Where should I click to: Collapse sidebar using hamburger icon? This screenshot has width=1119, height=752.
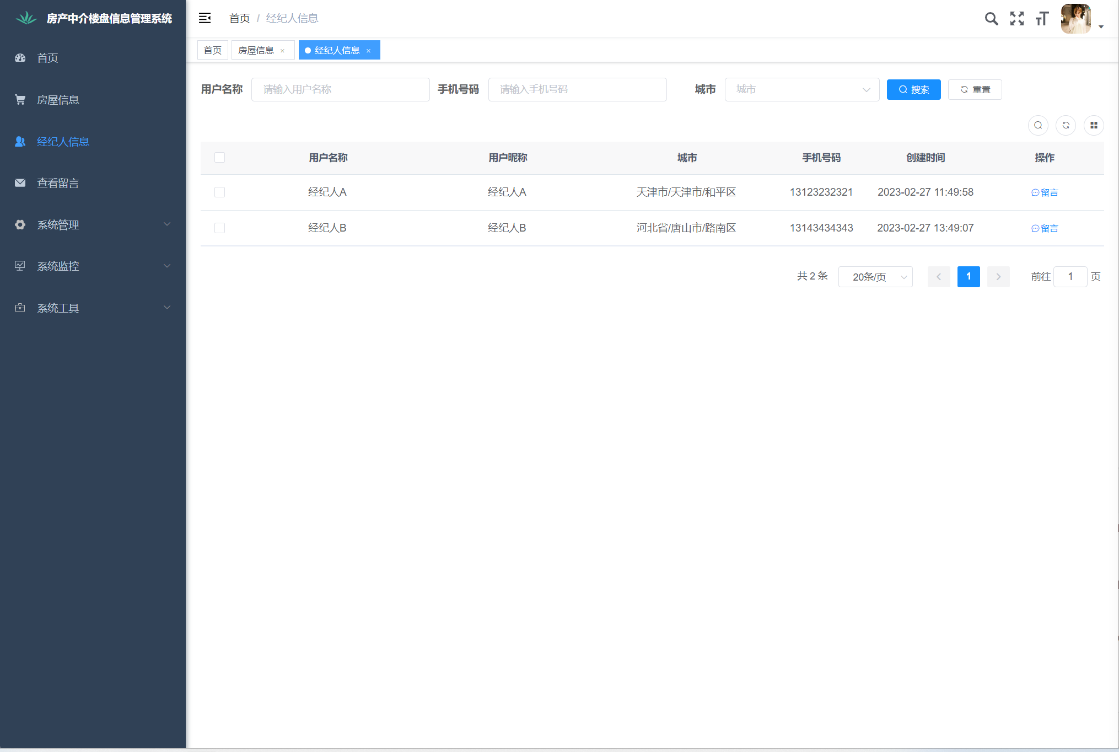point(205,18)
